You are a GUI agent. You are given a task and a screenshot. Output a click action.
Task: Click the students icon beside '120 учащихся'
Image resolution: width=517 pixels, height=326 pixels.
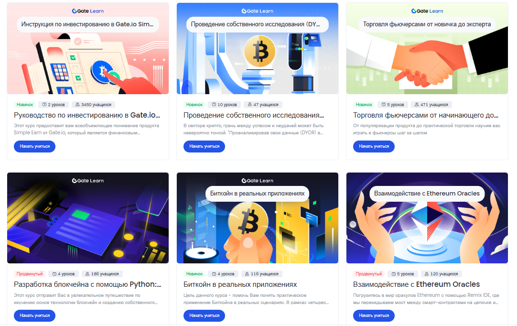coord(427,274)
